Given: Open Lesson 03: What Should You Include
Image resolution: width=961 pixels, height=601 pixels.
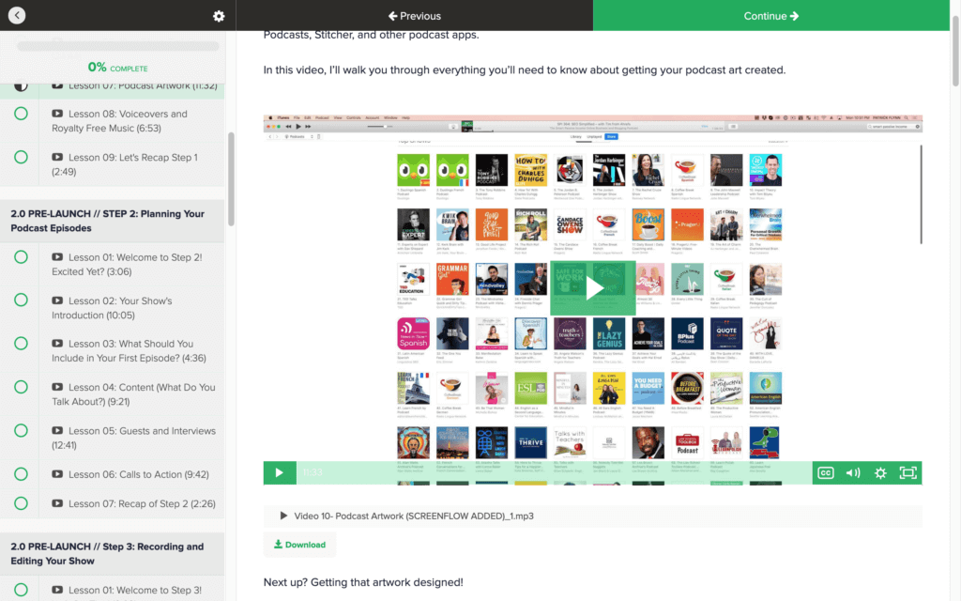Looking at the screenshot, I should click(x=129, y=351).
